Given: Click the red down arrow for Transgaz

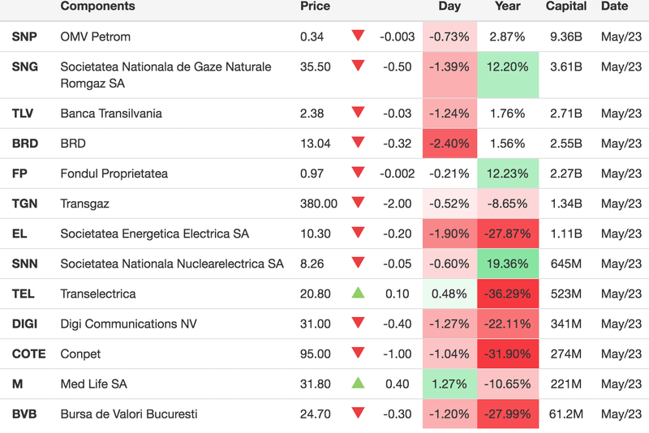Looking at the screenshot, I should point(358,203).
